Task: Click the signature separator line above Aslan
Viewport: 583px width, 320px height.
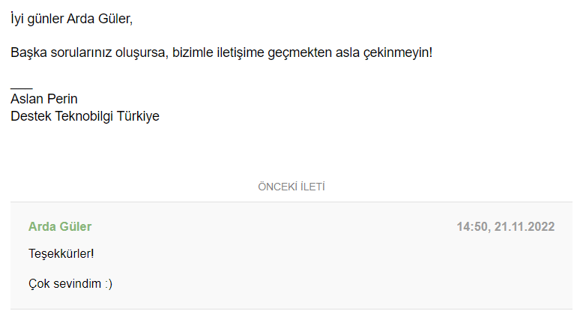Action: (x=22, y=88)
